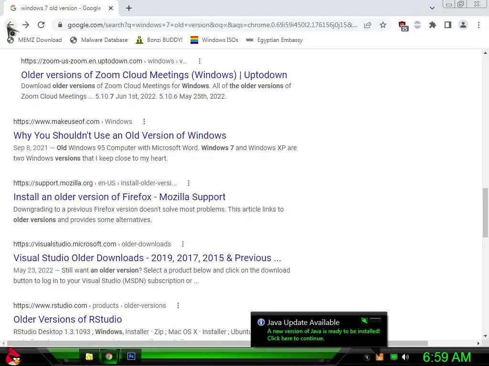The image size is (489, 366).
Task: Show hidden tray icons arrow
Action: pos(367,357)
